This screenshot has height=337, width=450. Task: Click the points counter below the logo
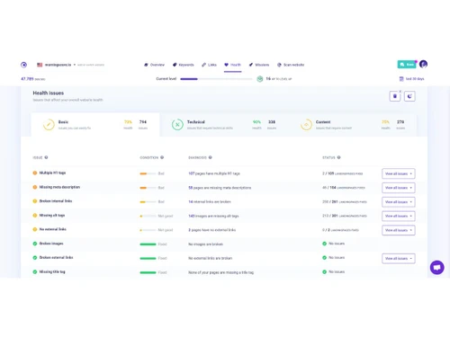pos(33,79)
